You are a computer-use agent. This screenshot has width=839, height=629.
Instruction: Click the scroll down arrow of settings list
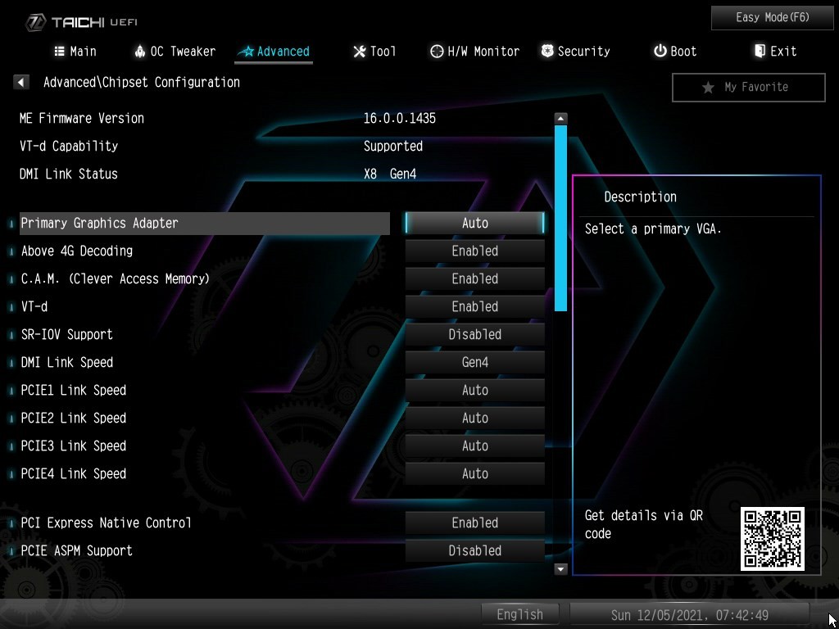pos(560,569)
